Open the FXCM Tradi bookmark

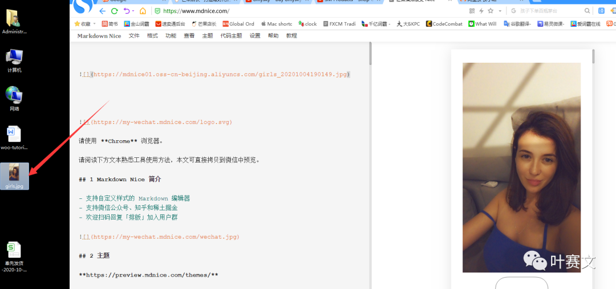339,24
